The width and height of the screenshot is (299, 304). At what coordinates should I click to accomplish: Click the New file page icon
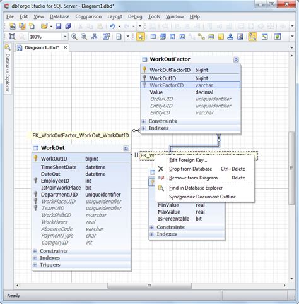32,27
